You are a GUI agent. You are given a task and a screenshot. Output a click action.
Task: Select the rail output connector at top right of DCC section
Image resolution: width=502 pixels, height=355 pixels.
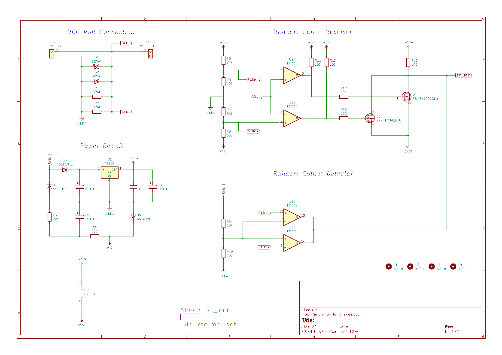point(150,54)
